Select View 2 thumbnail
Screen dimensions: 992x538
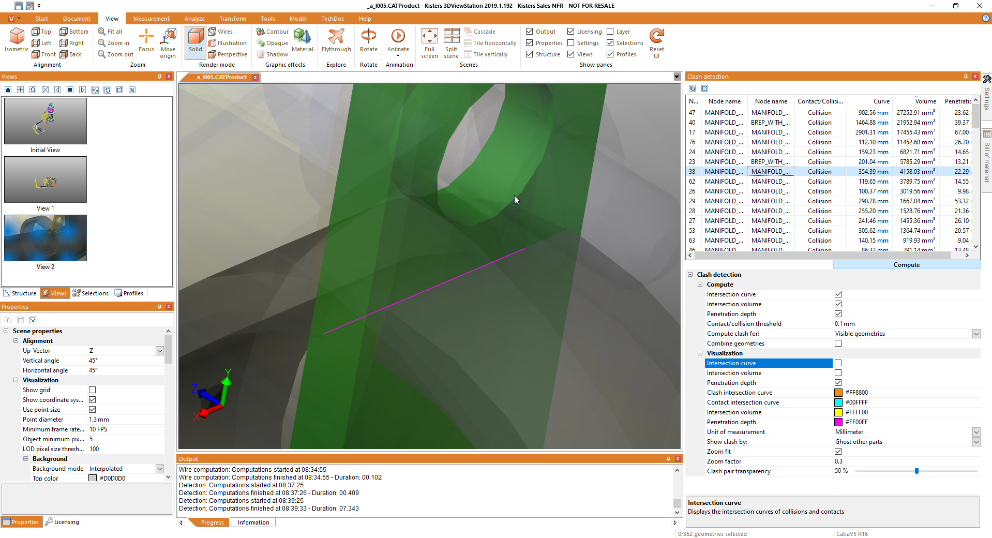pos(46,238)
